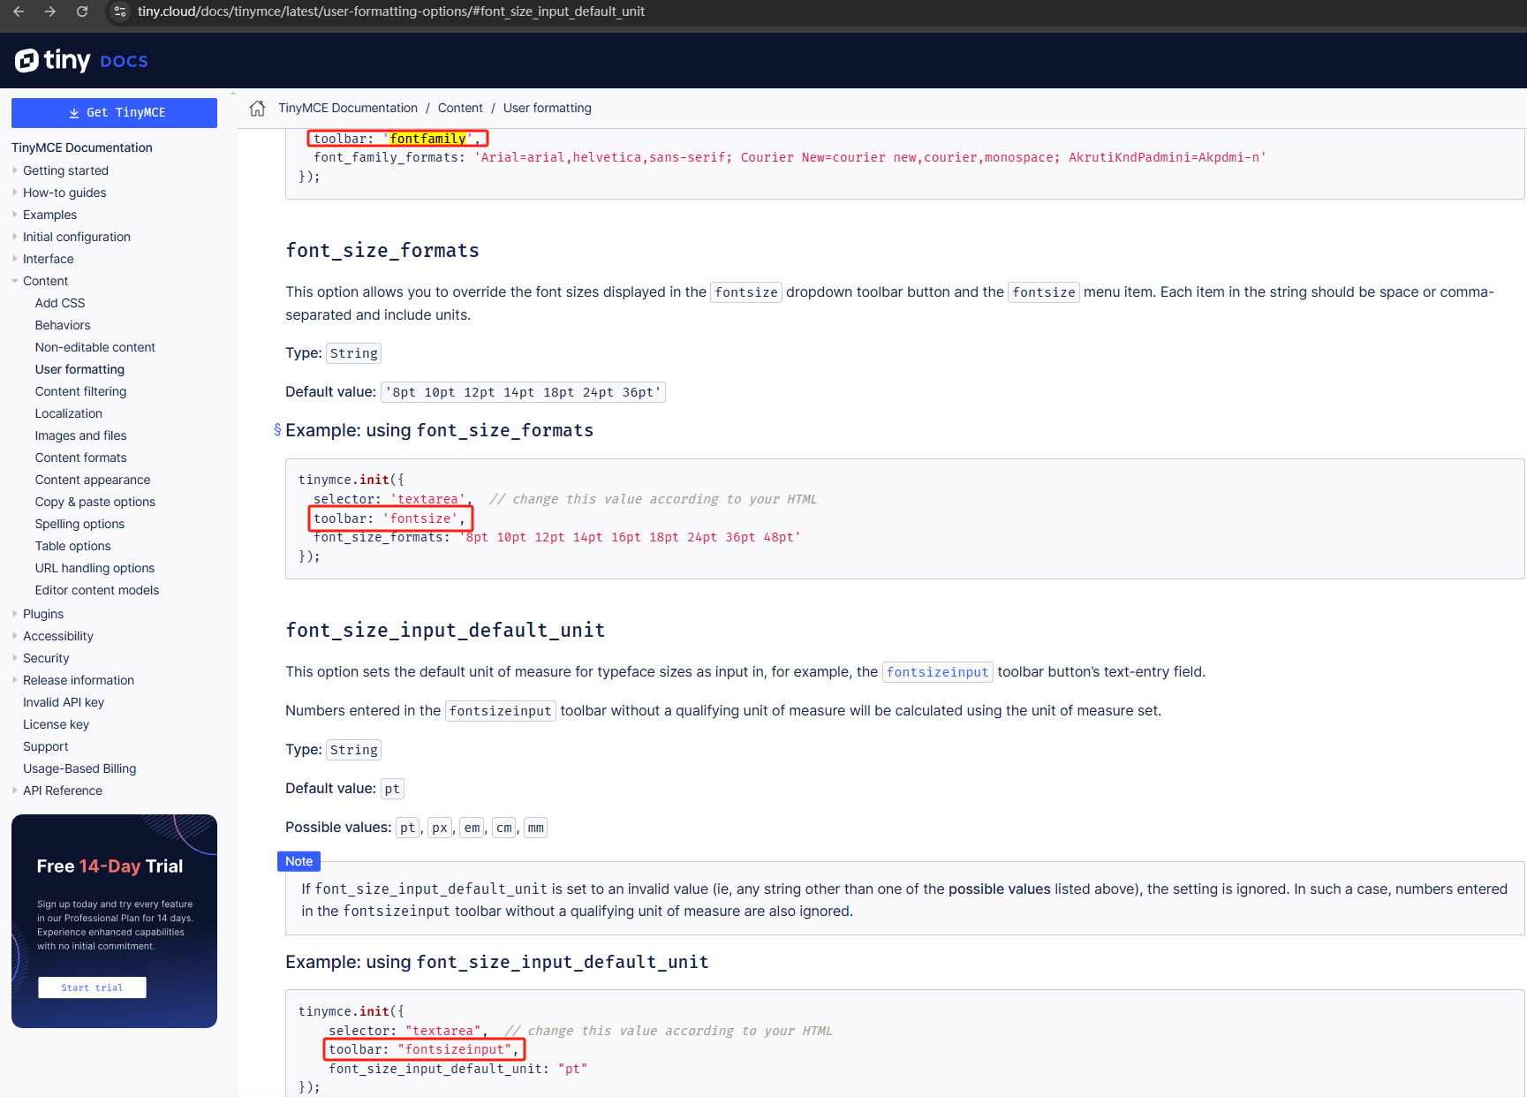Click the fontsizeinput link in description
Screen dimensions: 1527x1097
coord(937,672)
